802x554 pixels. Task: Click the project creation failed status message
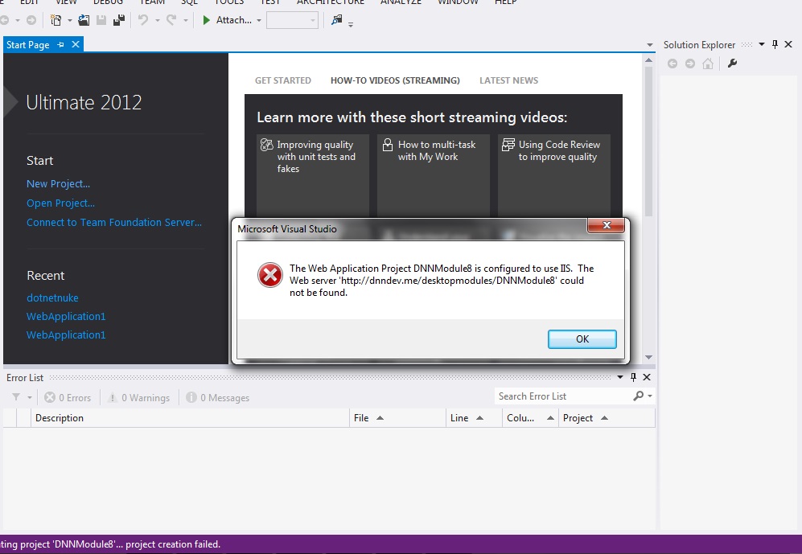pos(110,544)
